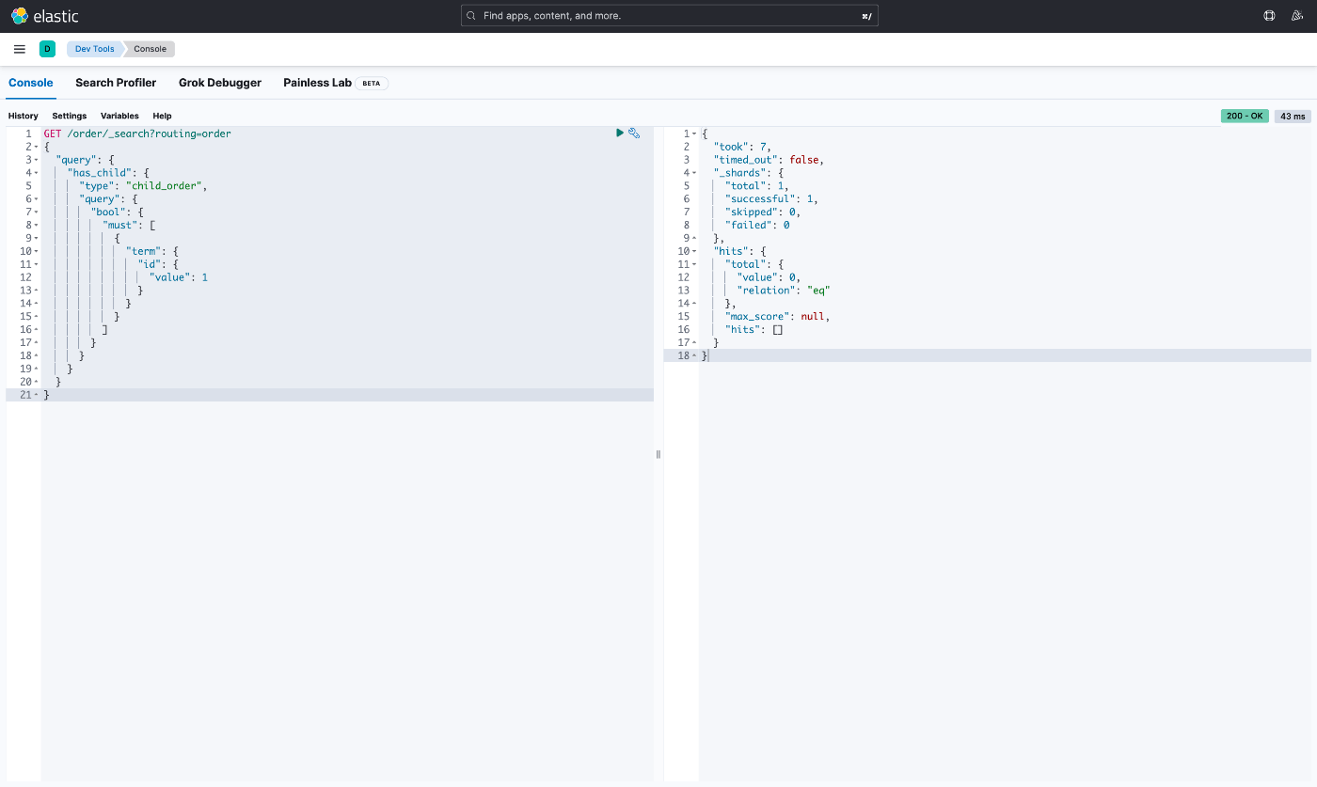Go to Dev Tools breadcrumb
The height and width of the screenshot is (787, 1317).
[94, 49]
